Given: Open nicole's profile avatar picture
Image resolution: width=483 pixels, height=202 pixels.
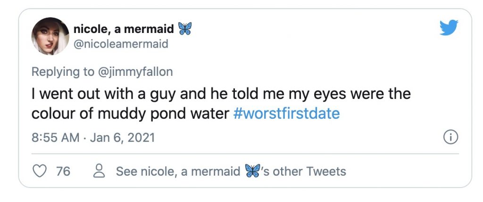Looking at the screenshot, I should [x=50, y=36].
